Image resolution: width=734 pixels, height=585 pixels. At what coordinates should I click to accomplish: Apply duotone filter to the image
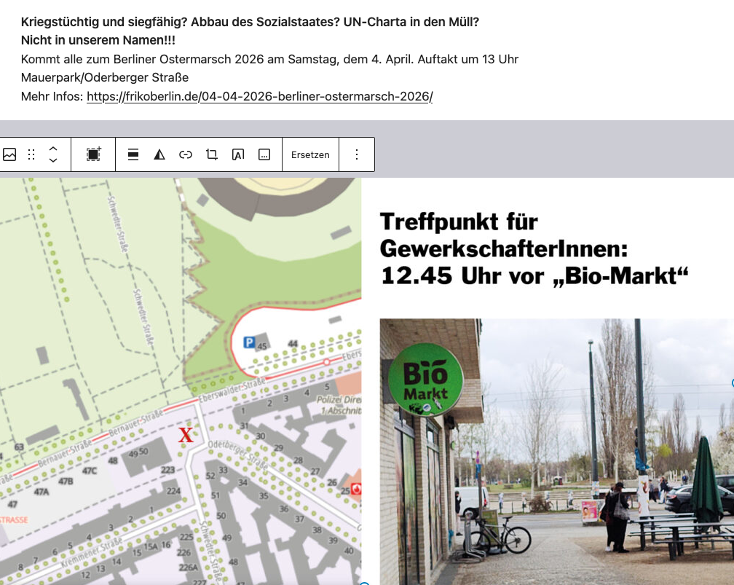pyautogui.click(x=159, y=154)
